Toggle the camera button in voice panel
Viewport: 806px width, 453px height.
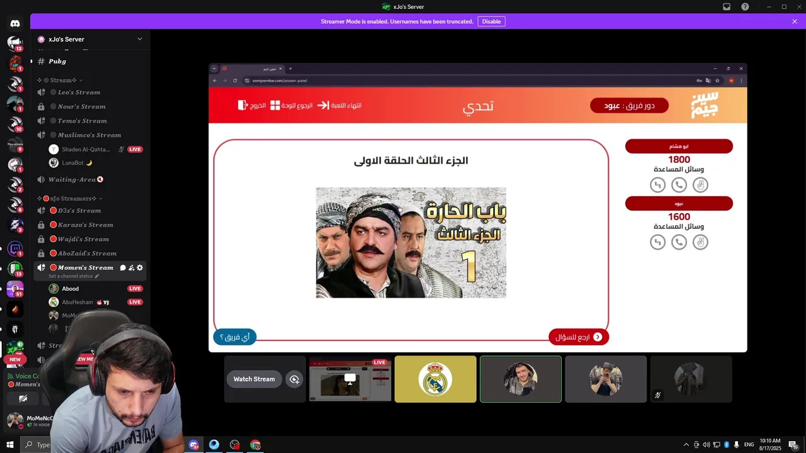coord(23,398)
